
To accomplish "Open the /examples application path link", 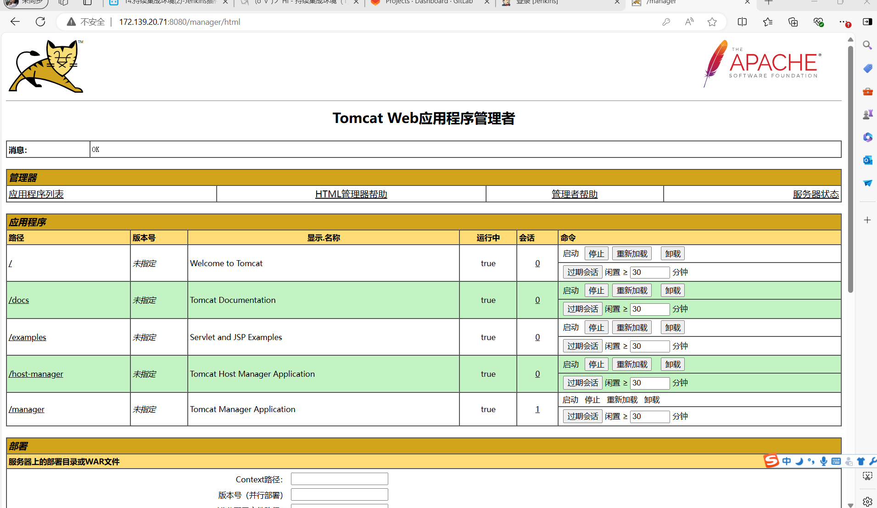I will pos(28,337).
